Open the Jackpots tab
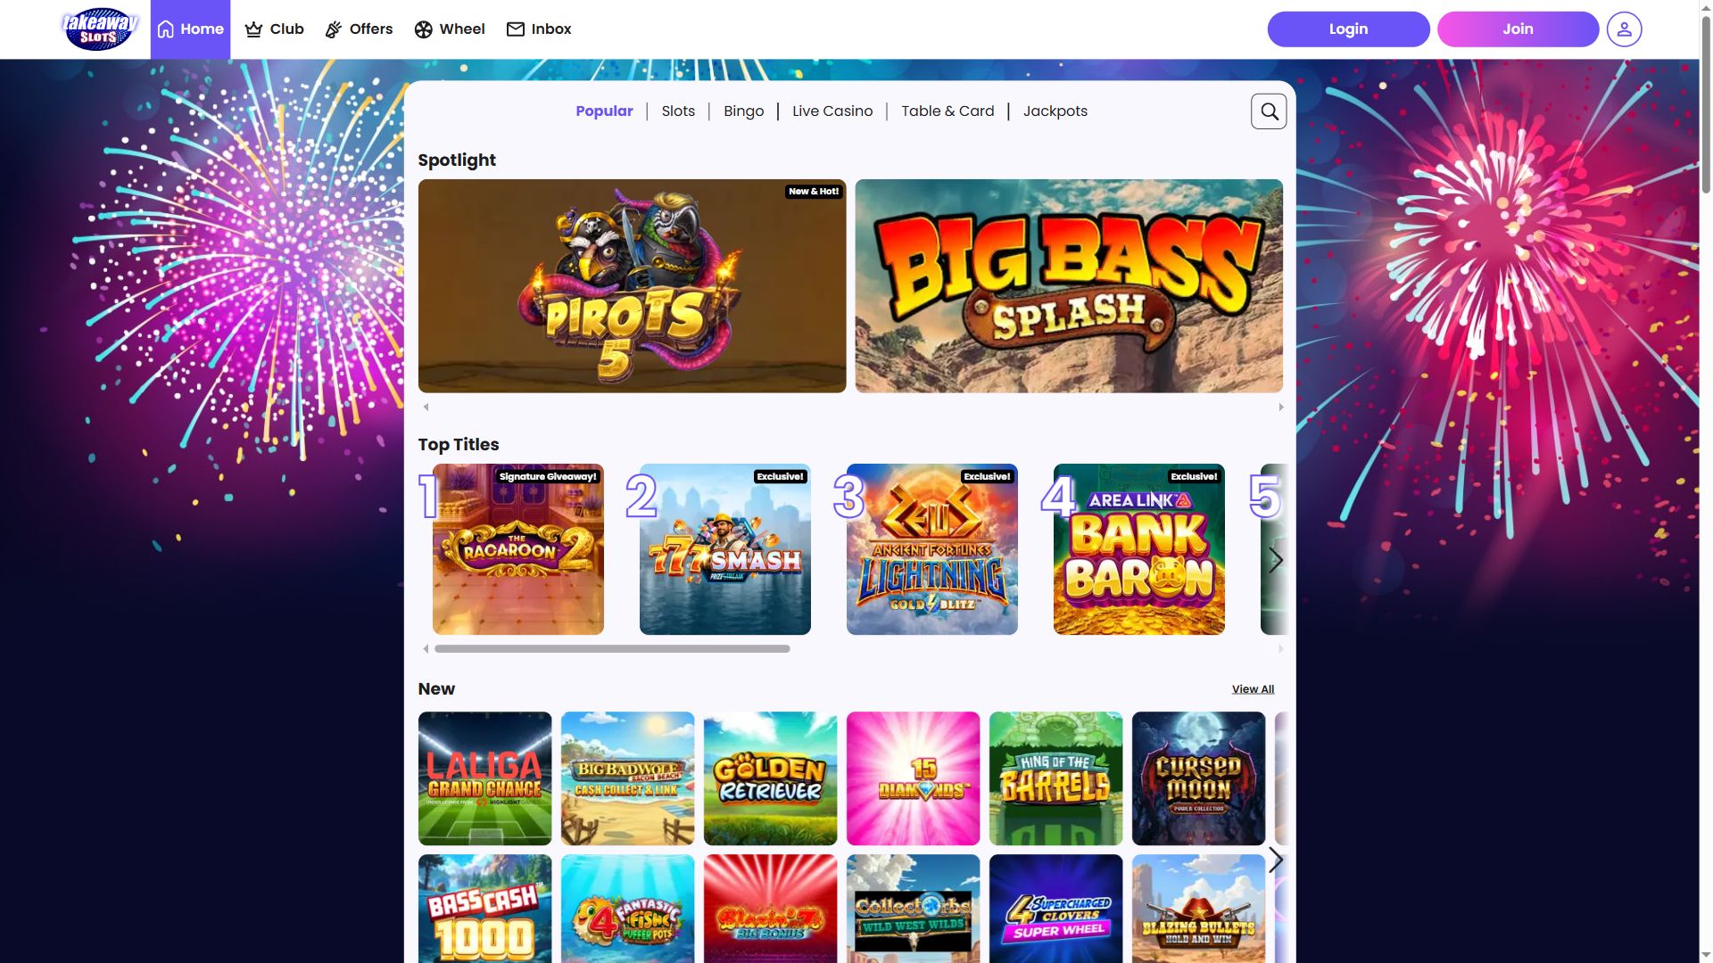The width and height of the screenshot is (1713, 963). [1055, 111]
